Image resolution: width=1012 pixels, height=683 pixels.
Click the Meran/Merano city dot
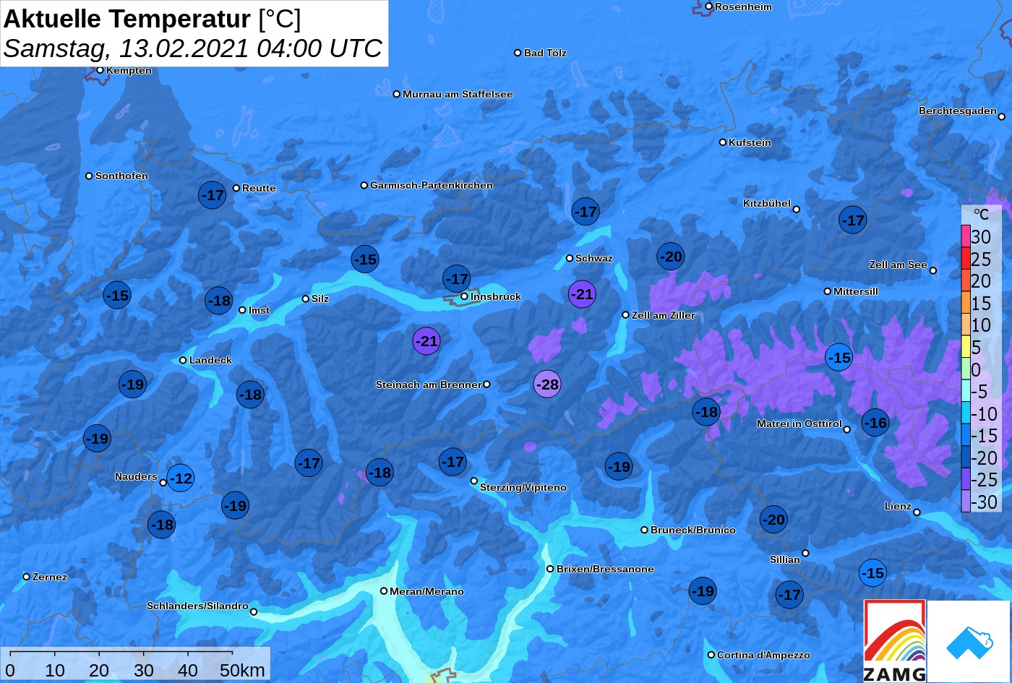[x=384, y=591]
